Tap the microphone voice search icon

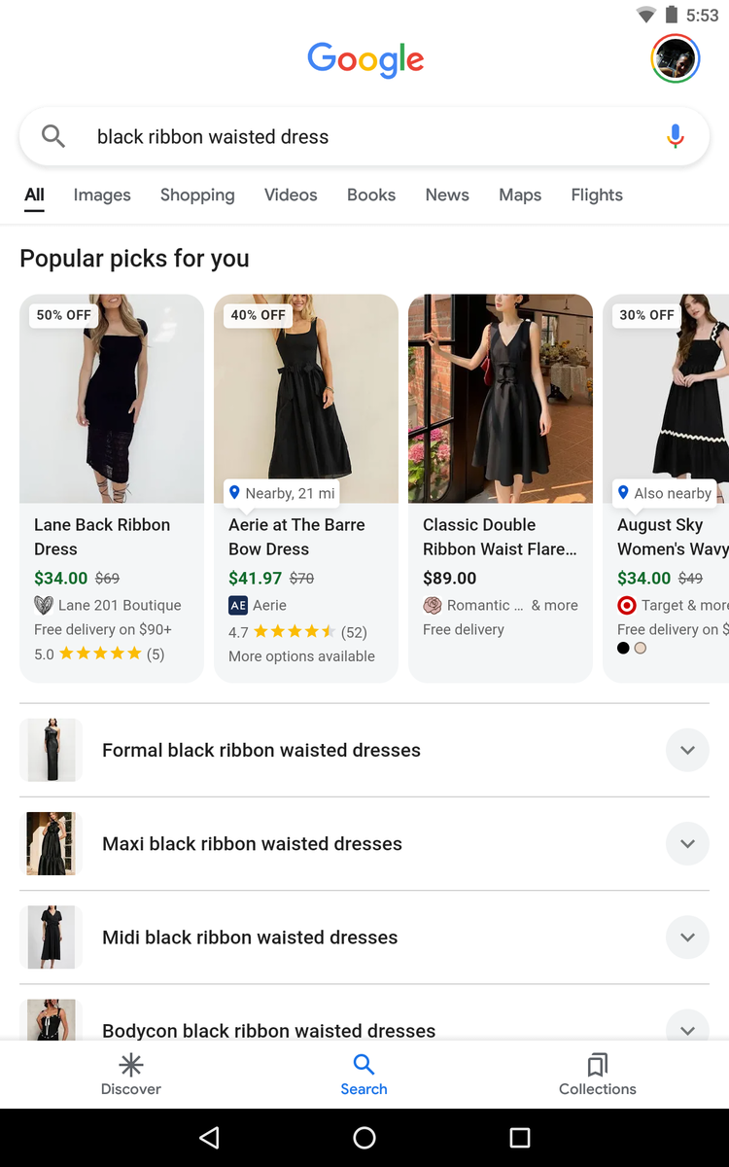pyautogui.click(x=676, y=137)
